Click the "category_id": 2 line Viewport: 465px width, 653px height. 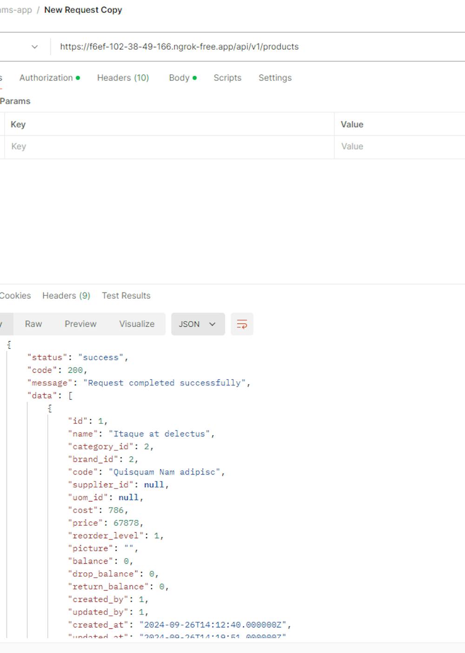[111, 447]
